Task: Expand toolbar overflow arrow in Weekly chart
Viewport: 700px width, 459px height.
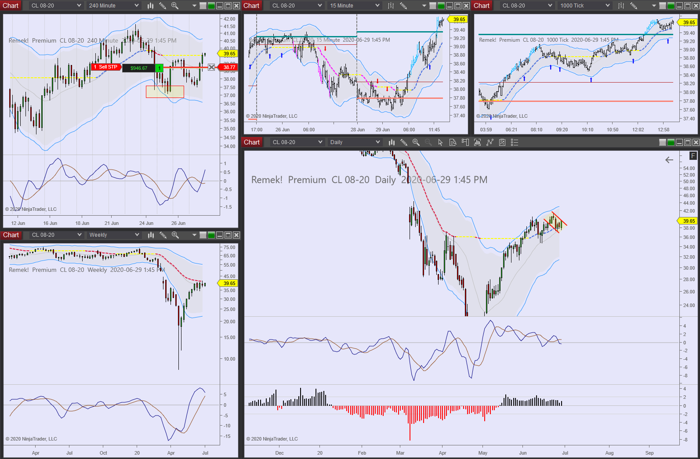Action: [194, 235]
